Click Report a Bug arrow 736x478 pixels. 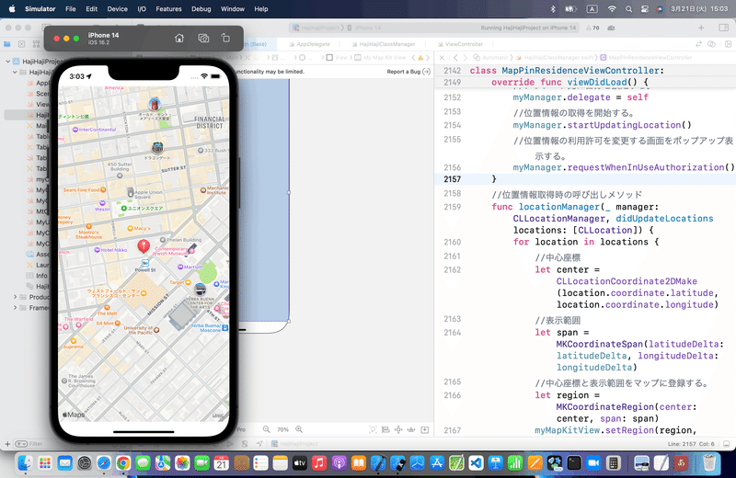(x=426, y=72)
